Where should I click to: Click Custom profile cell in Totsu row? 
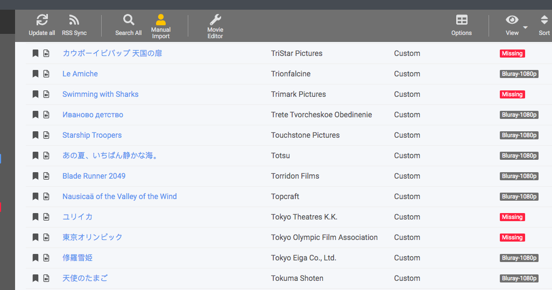pyautogui.click(x=407, y=155)
